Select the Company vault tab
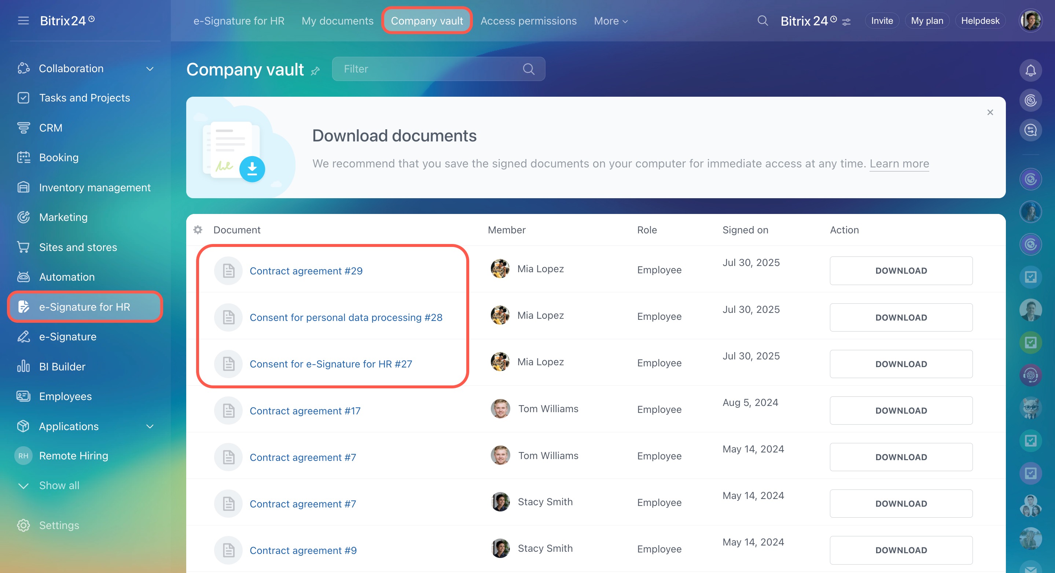The width and height of the screenshot is (1055, 573). (x=427, y=21)
